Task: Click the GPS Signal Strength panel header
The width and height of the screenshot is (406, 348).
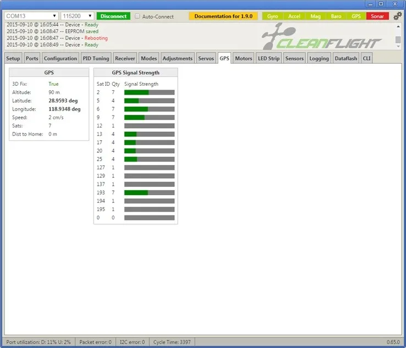Action: pyautogui.click(x=136, y=73)
